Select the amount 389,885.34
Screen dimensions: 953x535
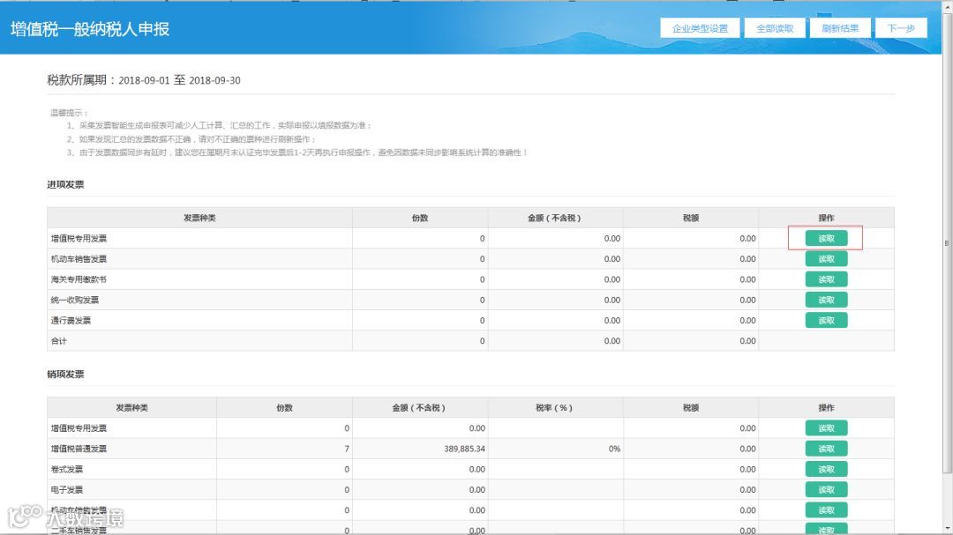464,449
